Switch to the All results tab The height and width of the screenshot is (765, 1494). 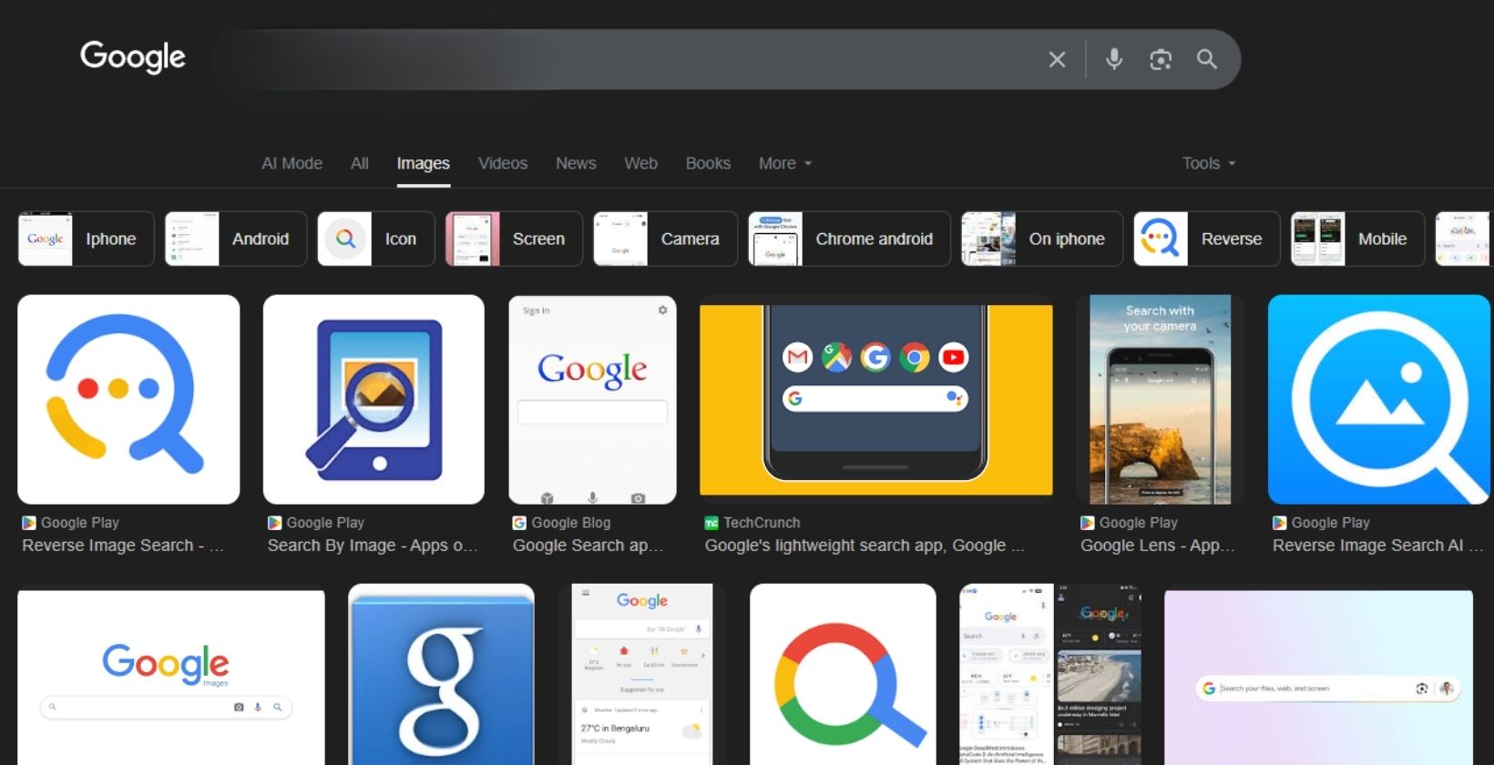coord(360,163)
